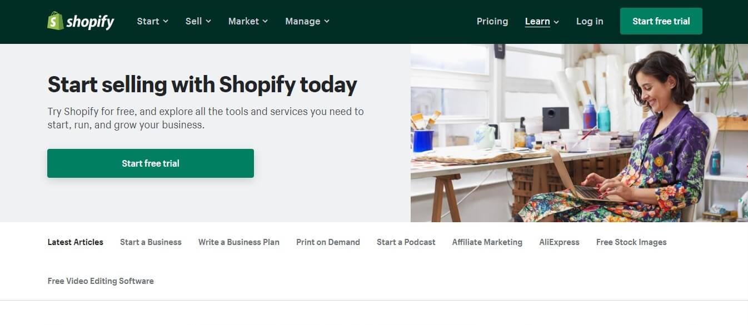This screenshot has width=748, height=325.
Task: Expand the Market navigation dropdown
Action: click(248, 21)
